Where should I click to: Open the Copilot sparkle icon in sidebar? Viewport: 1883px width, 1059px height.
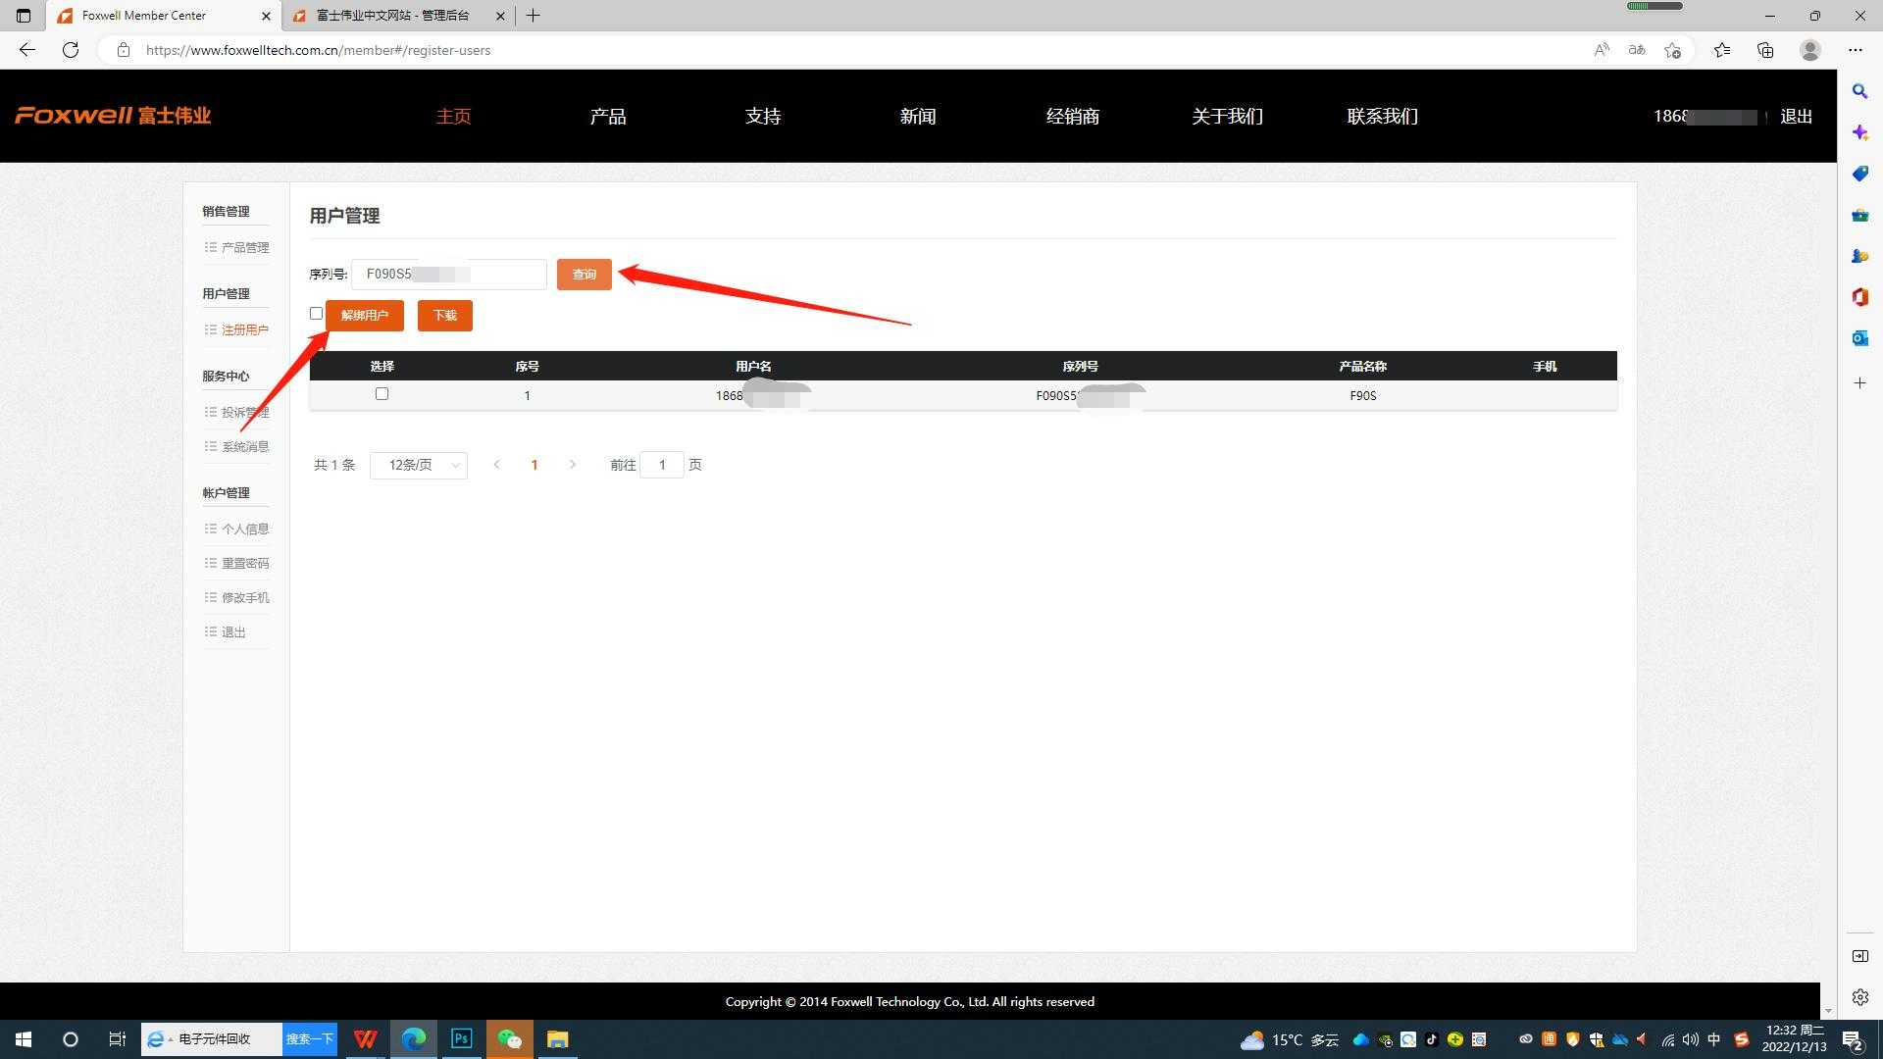point(1859,132)
